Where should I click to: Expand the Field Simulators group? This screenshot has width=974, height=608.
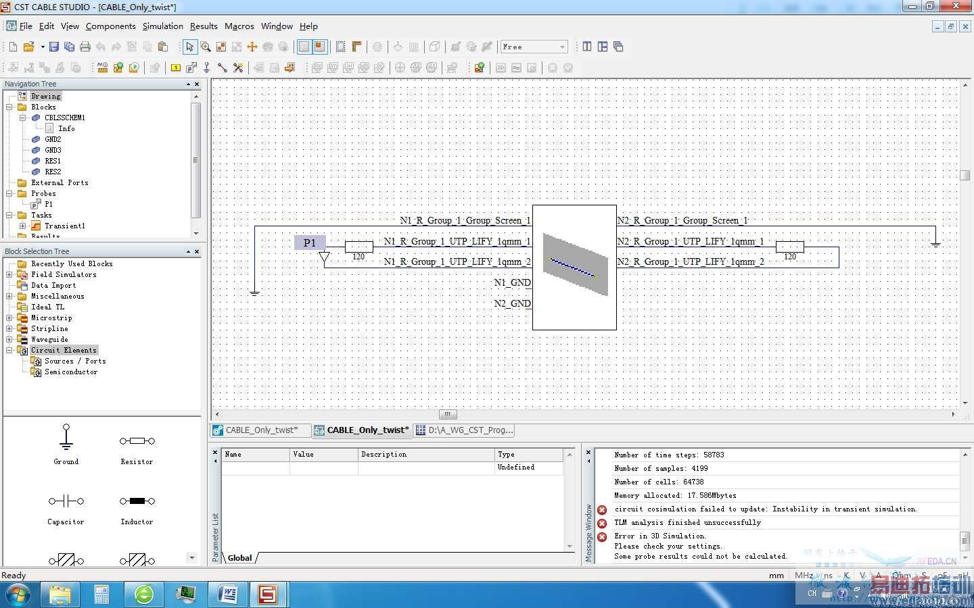click(x=9, y=274)
